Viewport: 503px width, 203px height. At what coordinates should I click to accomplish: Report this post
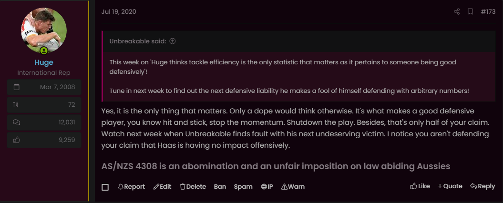pos(131,187)
